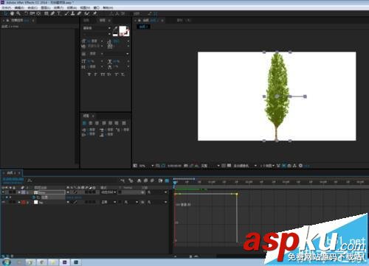The width and height of the screenshot is (369, 266).
Task: Click the position values of tree layer
Action: [74, 197]
